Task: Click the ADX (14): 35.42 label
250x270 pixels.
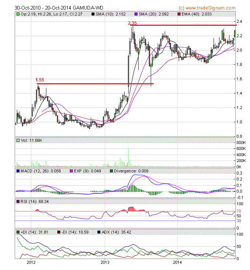Action: 116,232
